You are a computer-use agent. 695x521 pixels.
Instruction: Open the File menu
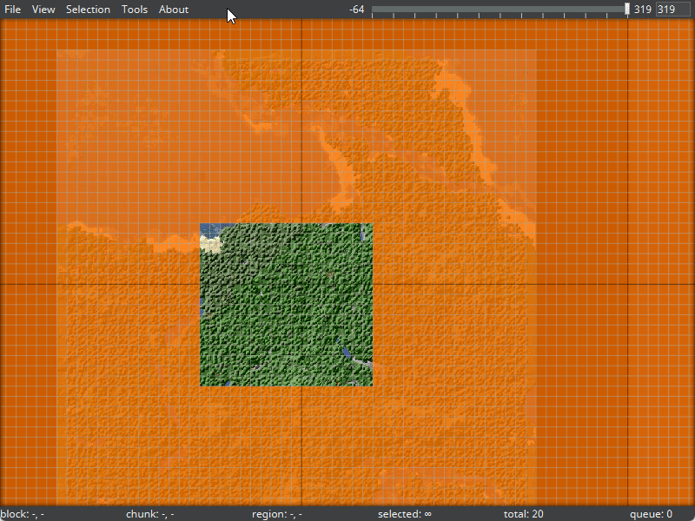coord(12,10)
